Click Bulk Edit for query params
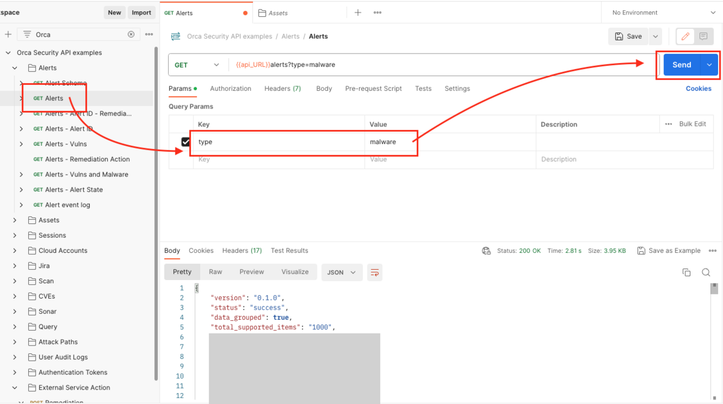This screenshot has height=404, width=723. (693, 124)
